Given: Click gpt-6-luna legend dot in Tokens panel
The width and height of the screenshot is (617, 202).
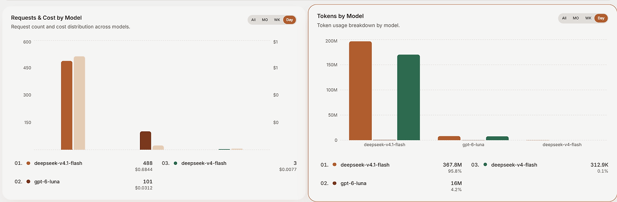Looking at the screenshot, I should coord(334,183).
